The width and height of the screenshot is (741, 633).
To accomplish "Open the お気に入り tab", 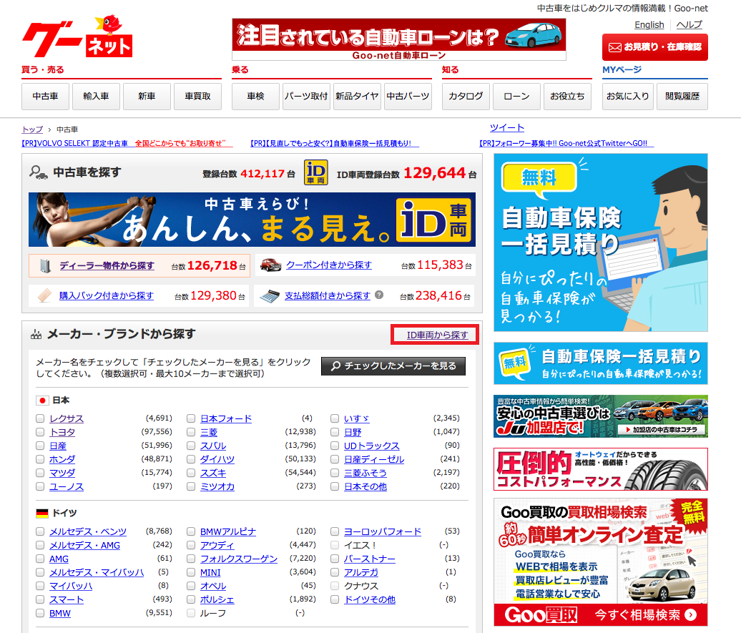I will pos(628,97).
